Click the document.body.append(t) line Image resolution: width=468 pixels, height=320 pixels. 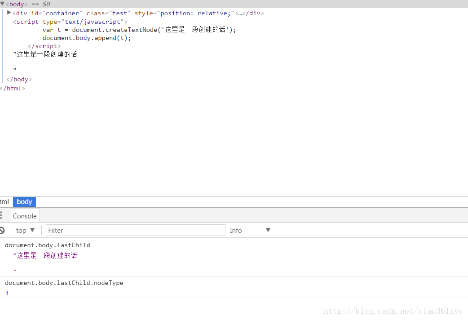(x=87, y=38)
